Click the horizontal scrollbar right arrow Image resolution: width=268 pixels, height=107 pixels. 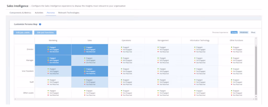pyautogui.click(x=254, y=99)
